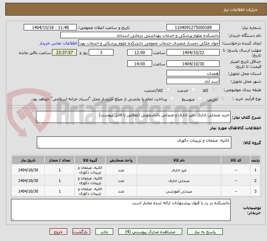Viewport: 267px width, 241px height.
Task: Click the گروه کالا text area
Action: tap(134, 142)
